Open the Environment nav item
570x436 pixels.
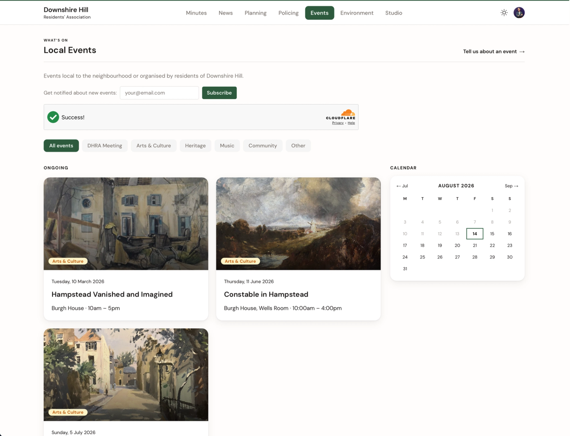pyautogui.click(x=357, y=13)
